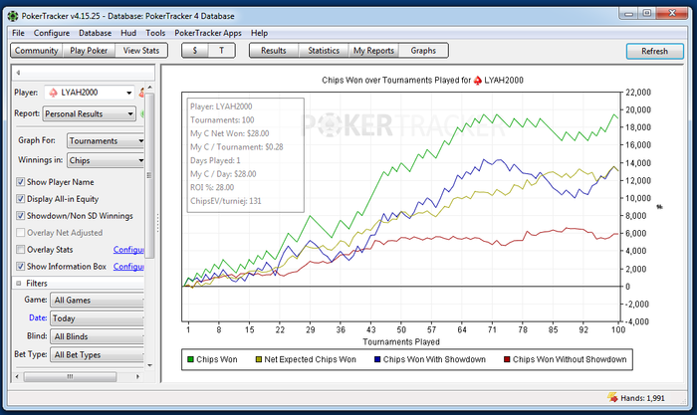
Task: Click the 'Tournaments: 100' info text
Action: (x=222, y=120)
